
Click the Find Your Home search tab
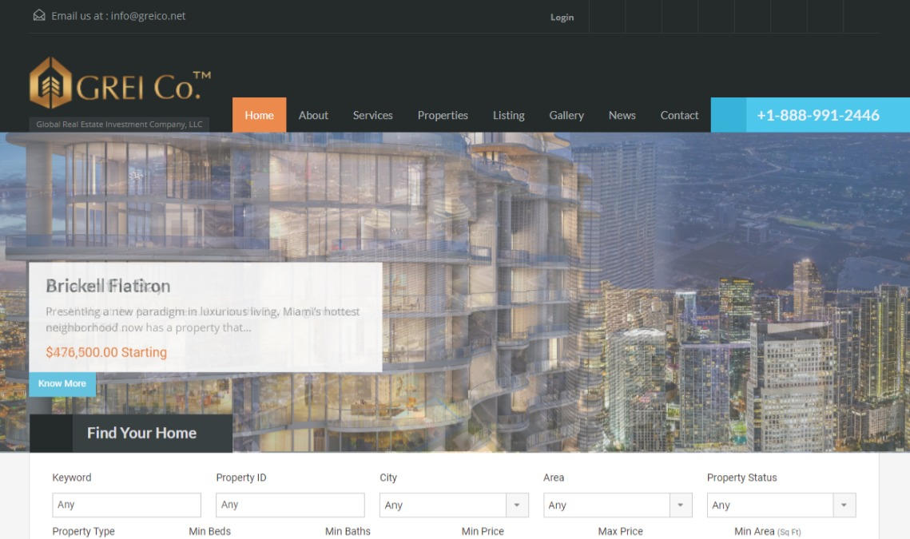pos(141,433)
